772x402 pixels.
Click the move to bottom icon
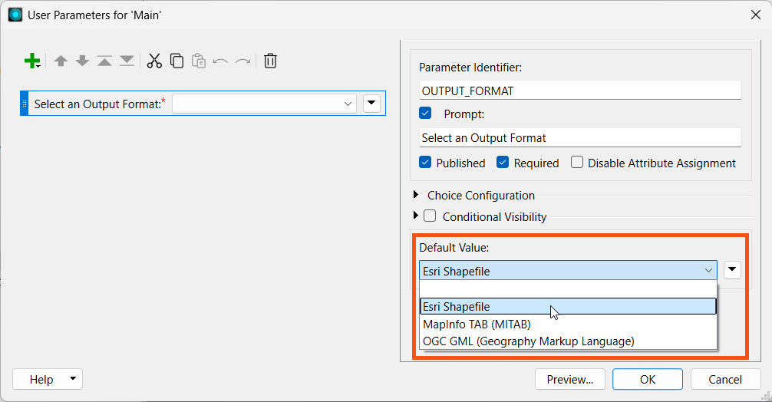tap(127, 61)
